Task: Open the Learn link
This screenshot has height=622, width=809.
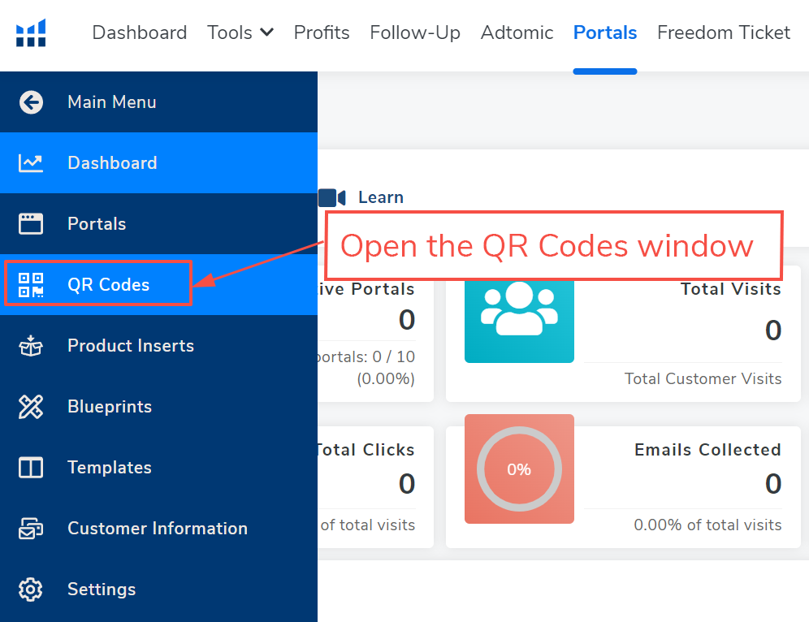Action: (x=381, y=197)
